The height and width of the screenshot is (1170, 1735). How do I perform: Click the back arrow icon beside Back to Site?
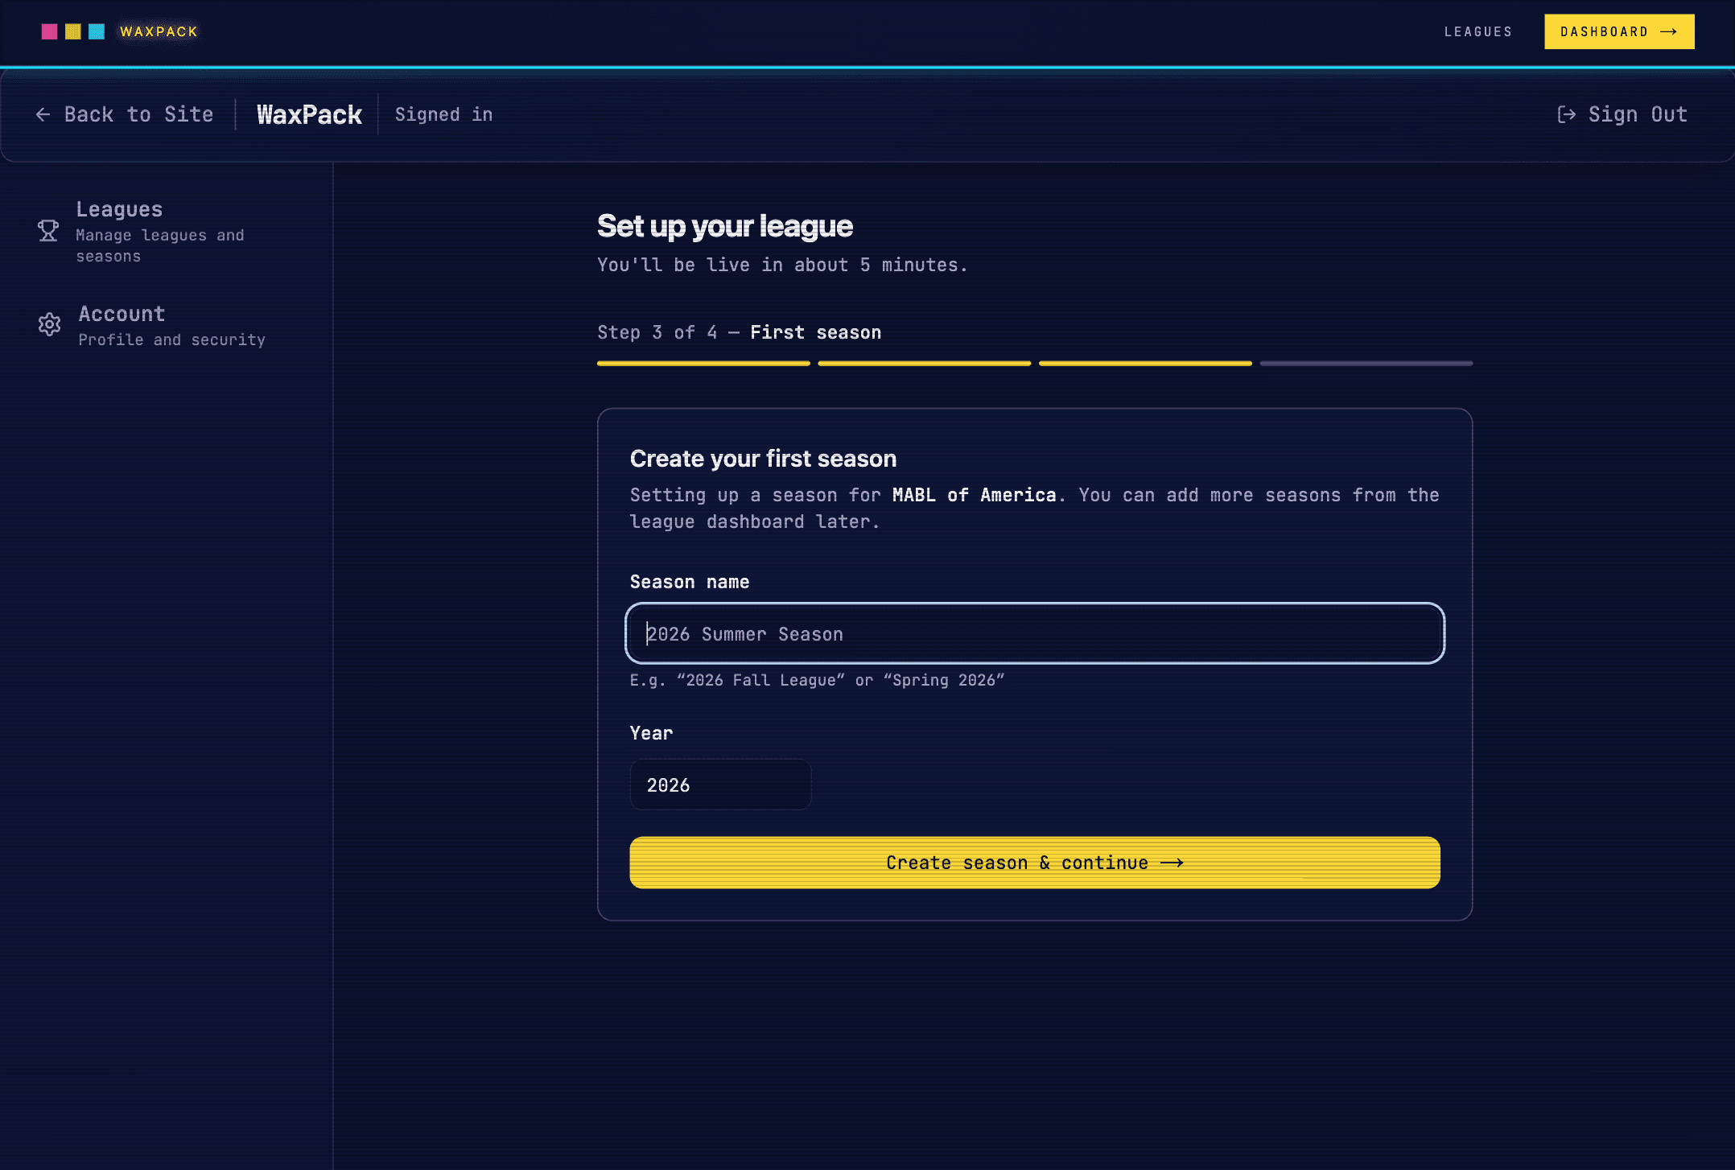pos(43,114)
